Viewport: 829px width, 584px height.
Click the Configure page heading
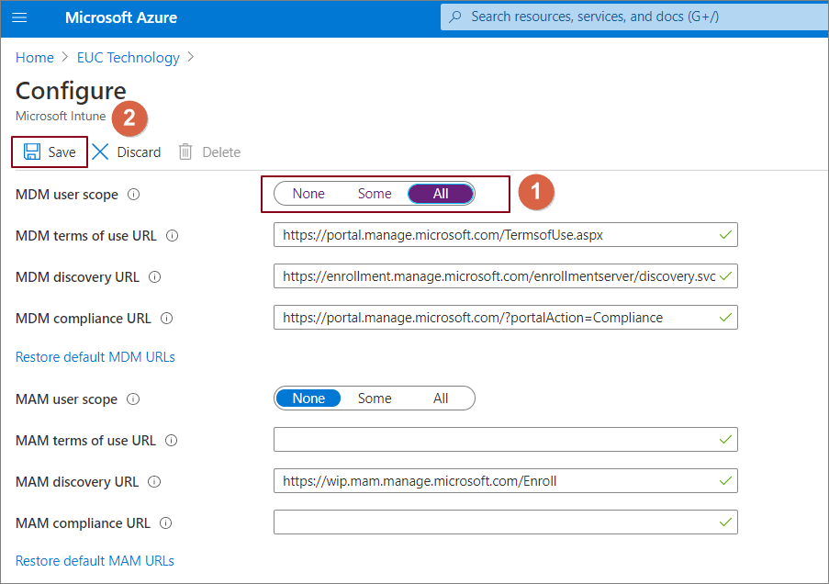71,91
